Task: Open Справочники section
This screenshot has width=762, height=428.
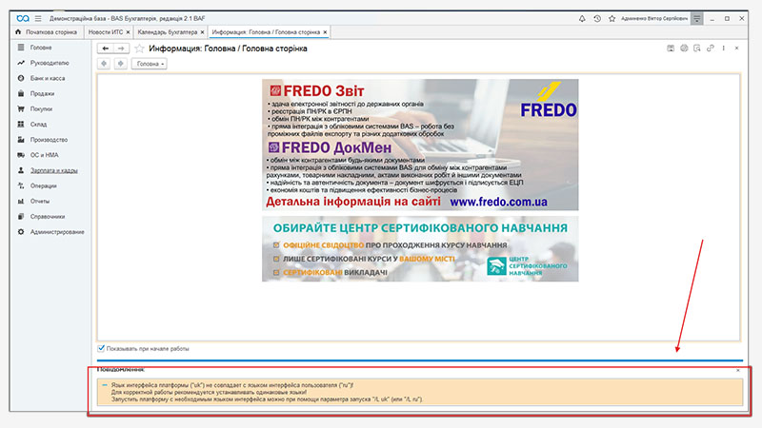Action: (47, 217)
